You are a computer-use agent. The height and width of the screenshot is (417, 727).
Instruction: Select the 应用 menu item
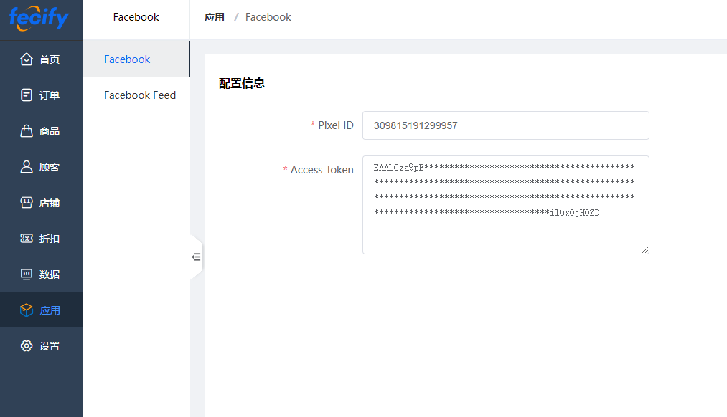pos(41,310)
